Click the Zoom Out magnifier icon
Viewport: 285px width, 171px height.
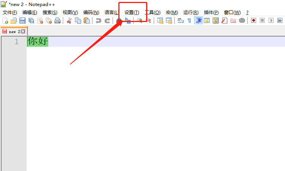click(148, 21)
